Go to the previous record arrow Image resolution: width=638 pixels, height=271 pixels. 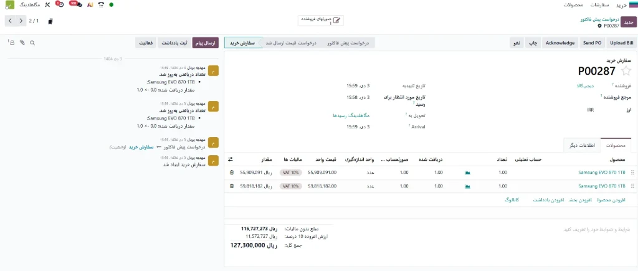pos(10,21)
